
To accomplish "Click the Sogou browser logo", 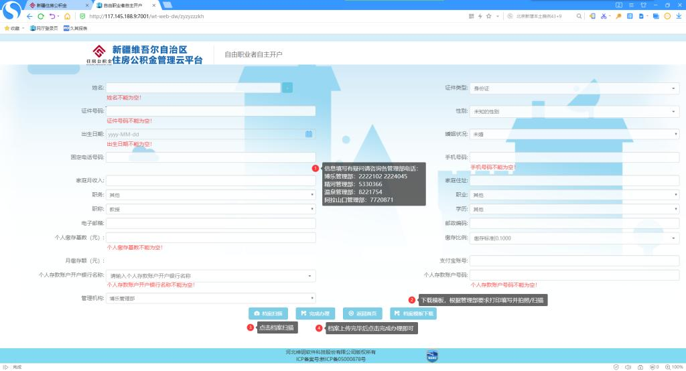I will click(11, 11).
